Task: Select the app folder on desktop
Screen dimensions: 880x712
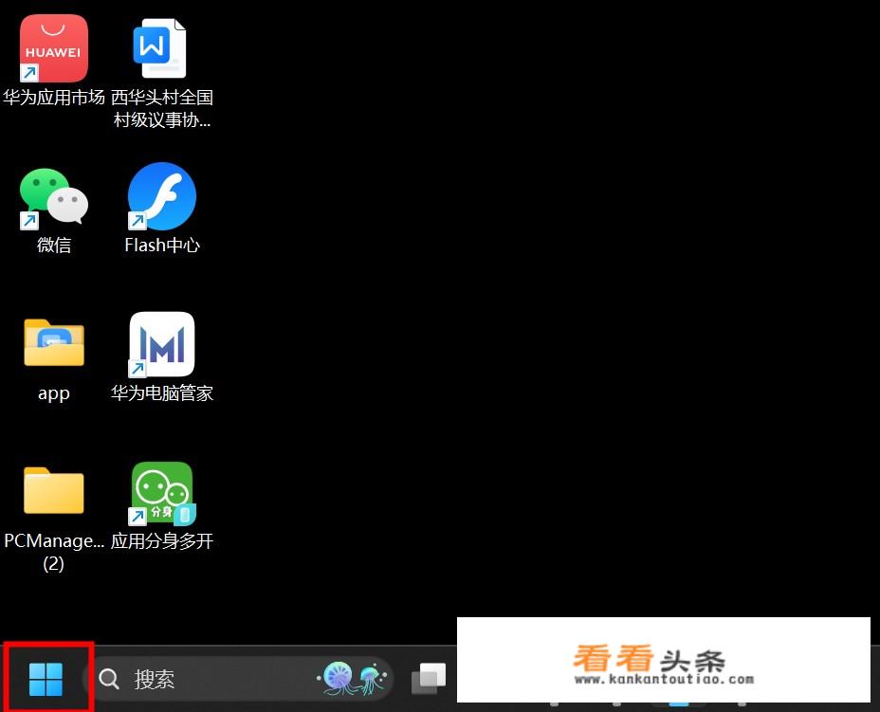Action: pyautogui.click(x=54, y=342)
